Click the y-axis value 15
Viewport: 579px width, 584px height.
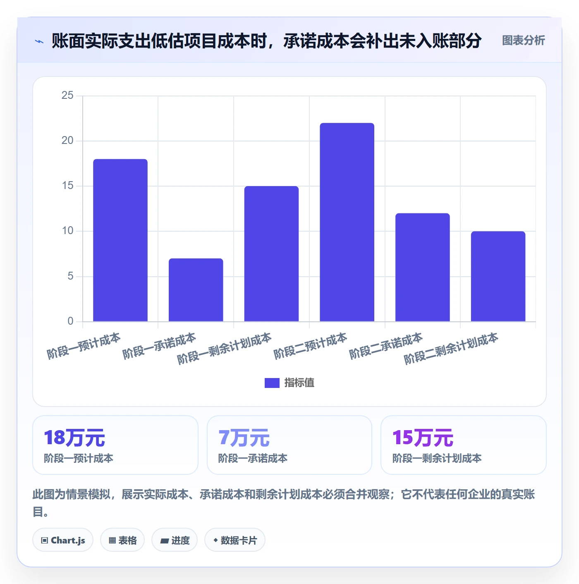67,186
